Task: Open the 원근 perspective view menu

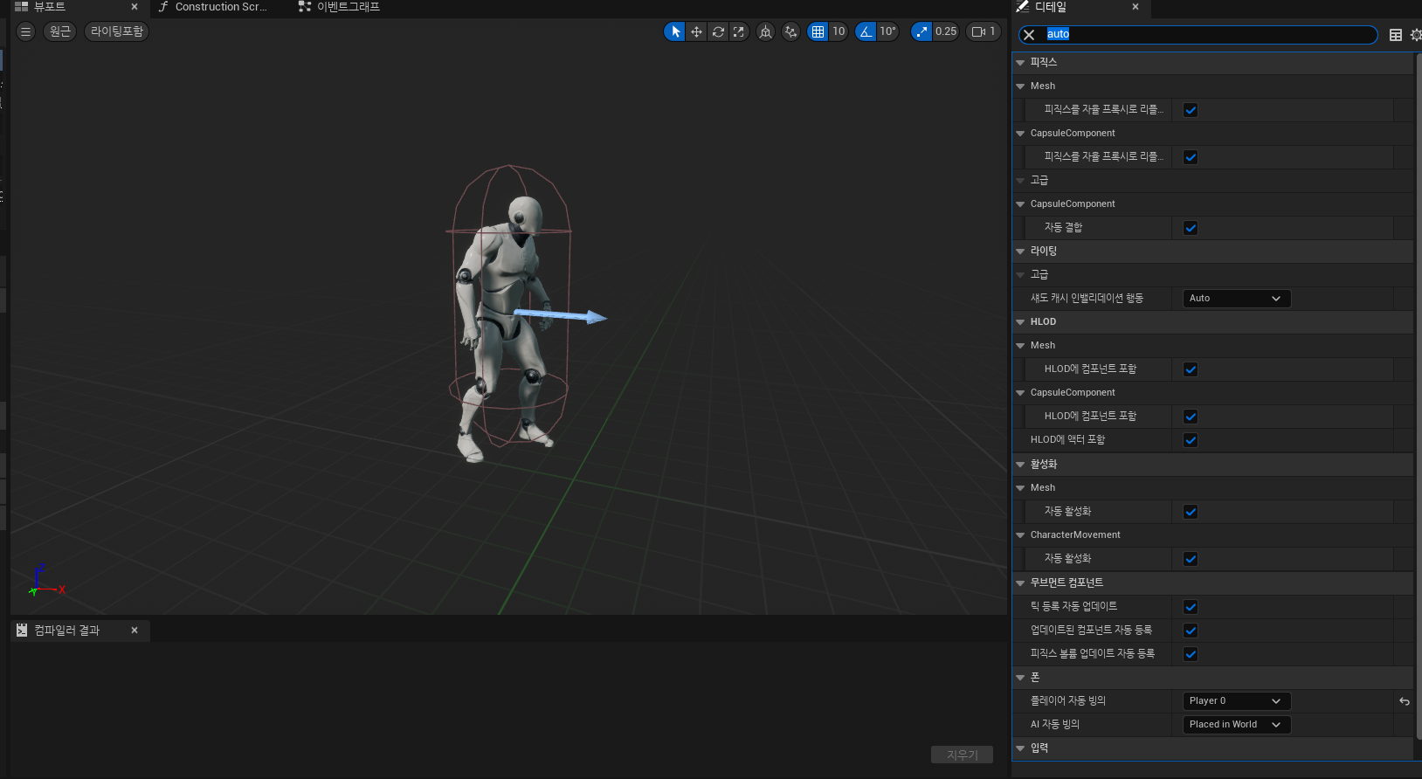Action: pos(60,31)
